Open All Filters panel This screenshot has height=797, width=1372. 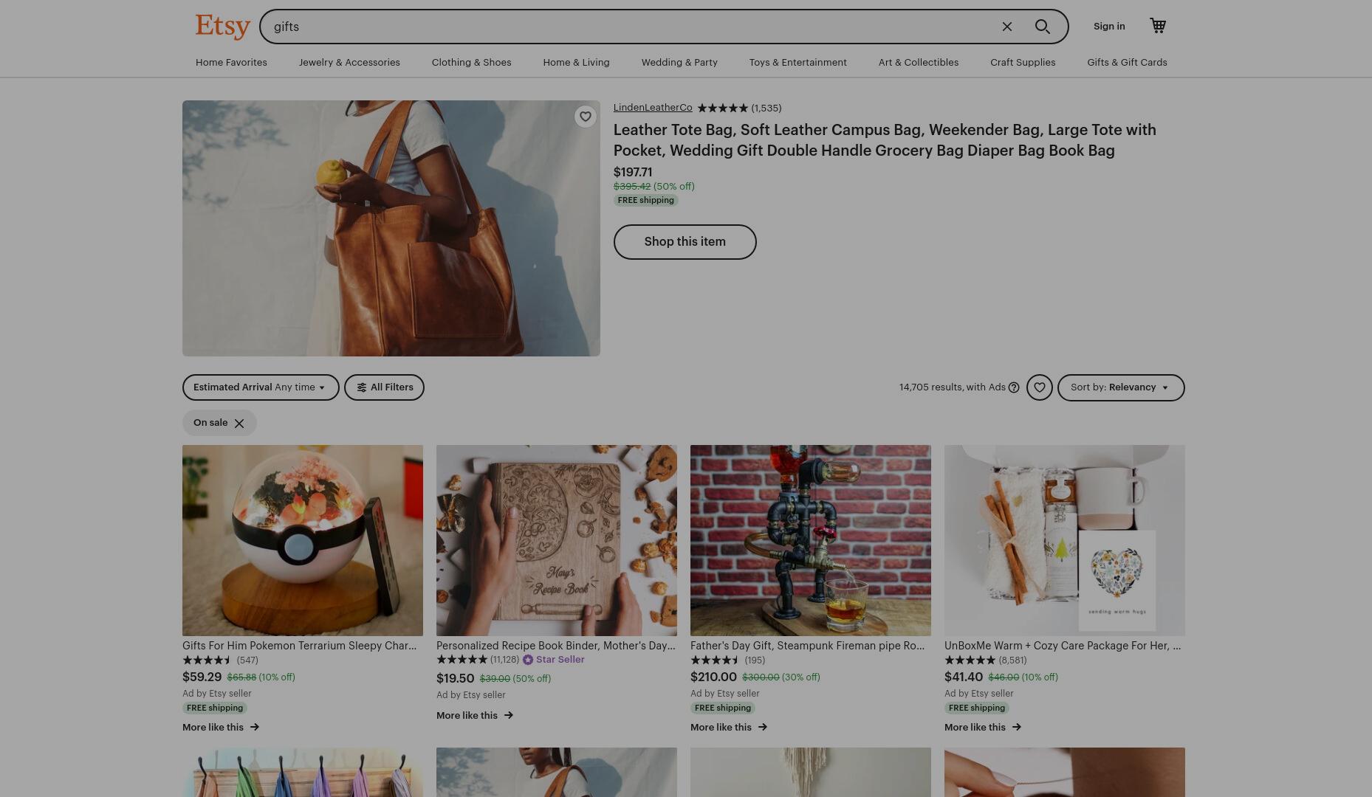pos(384,387)
